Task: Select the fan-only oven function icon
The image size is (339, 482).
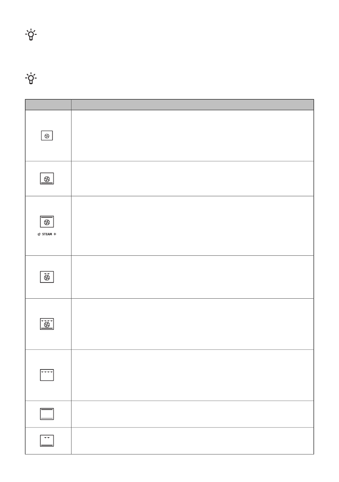Action: coord(47,136)
